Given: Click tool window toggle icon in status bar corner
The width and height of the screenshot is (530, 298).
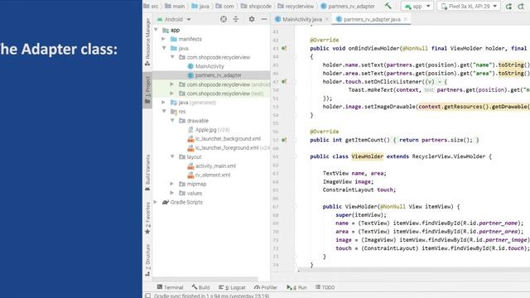Looking at the screenshot, I should 147,296.
